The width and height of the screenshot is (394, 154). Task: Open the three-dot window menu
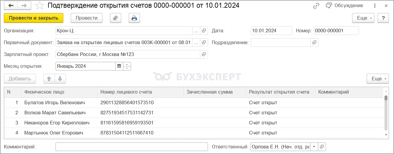(x=375, y=6)
